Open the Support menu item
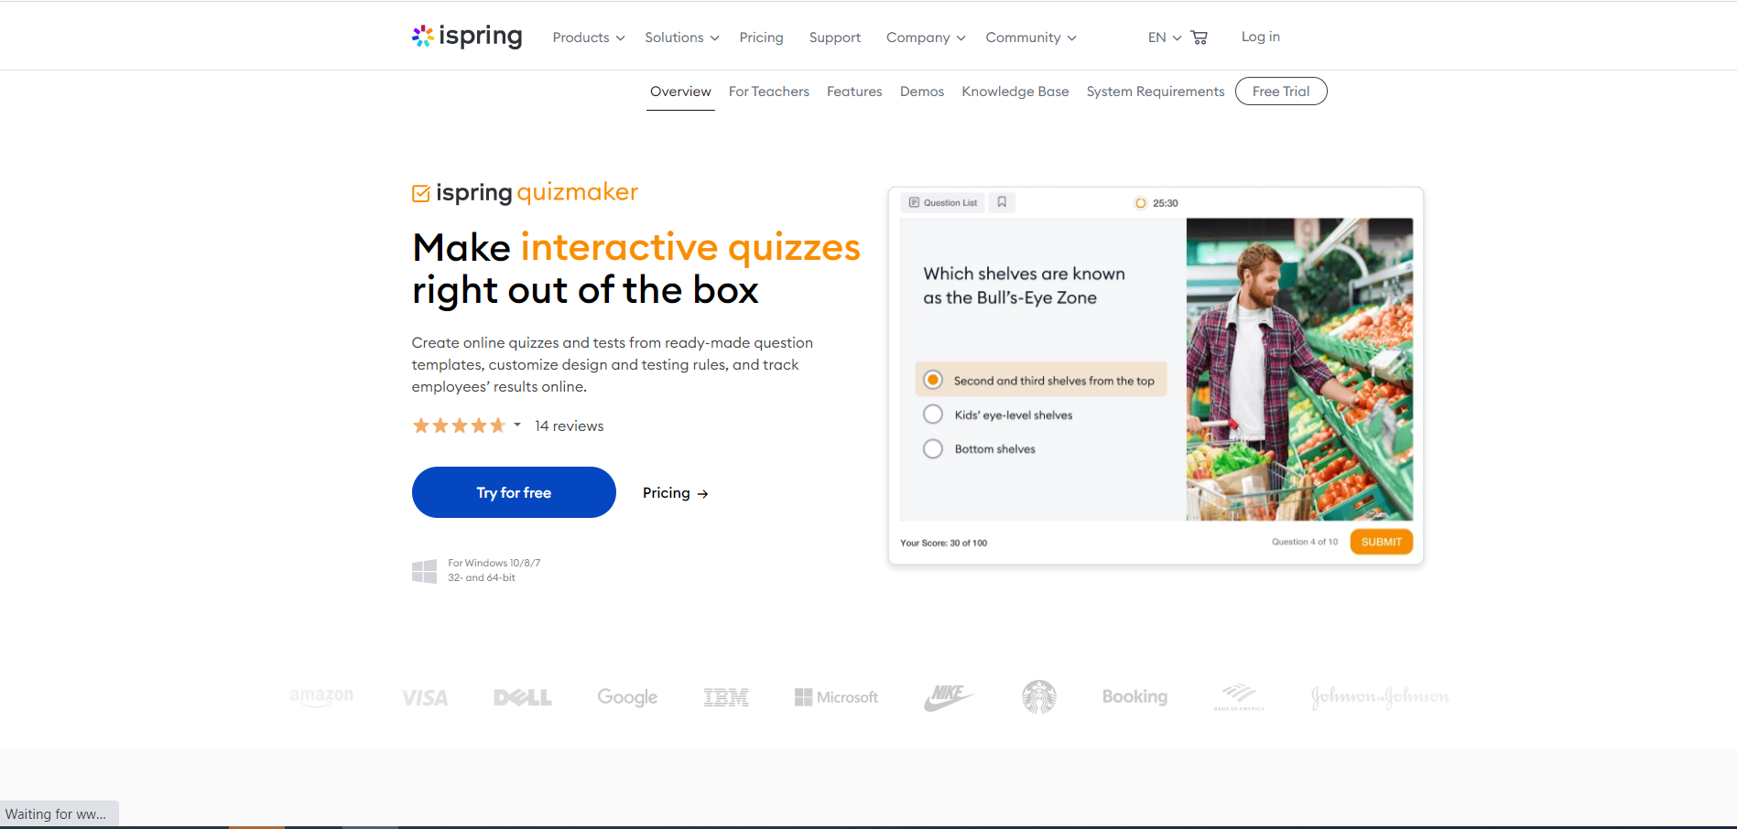1737x829 pixels. tap(835, 38)
